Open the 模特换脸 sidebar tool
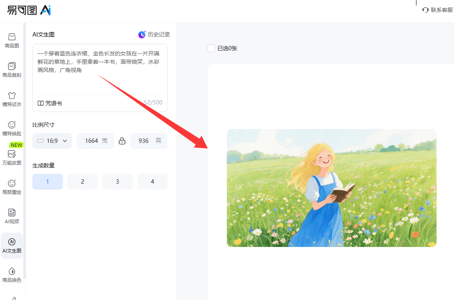The height and width of the screenshot is (300, 454). [12, 129]
